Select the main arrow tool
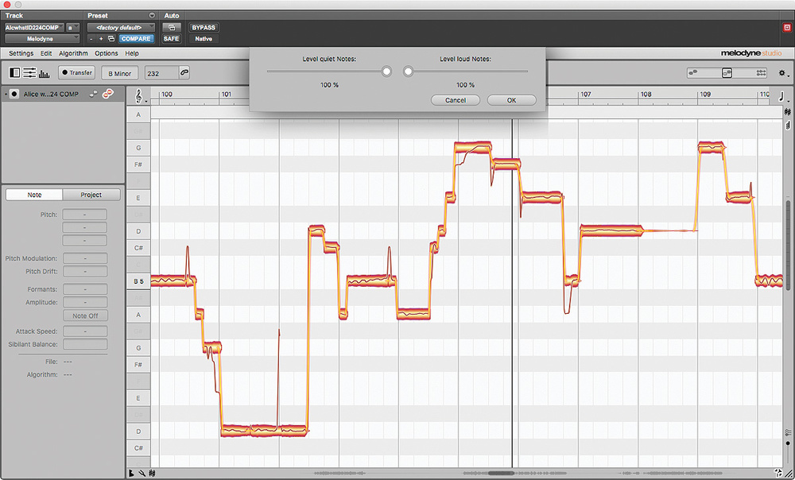 130,472
